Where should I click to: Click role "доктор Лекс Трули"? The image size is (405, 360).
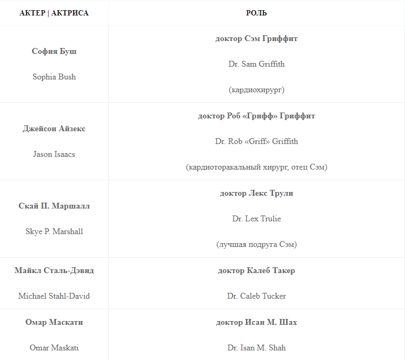[x=256, y=193]
